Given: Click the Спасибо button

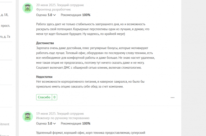Looking at the screenshot, I should (x=44, y=97).
